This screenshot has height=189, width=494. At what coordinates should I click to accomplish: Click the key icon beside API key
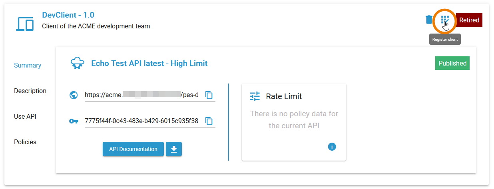pyautogui.click(x=74, y=121)
